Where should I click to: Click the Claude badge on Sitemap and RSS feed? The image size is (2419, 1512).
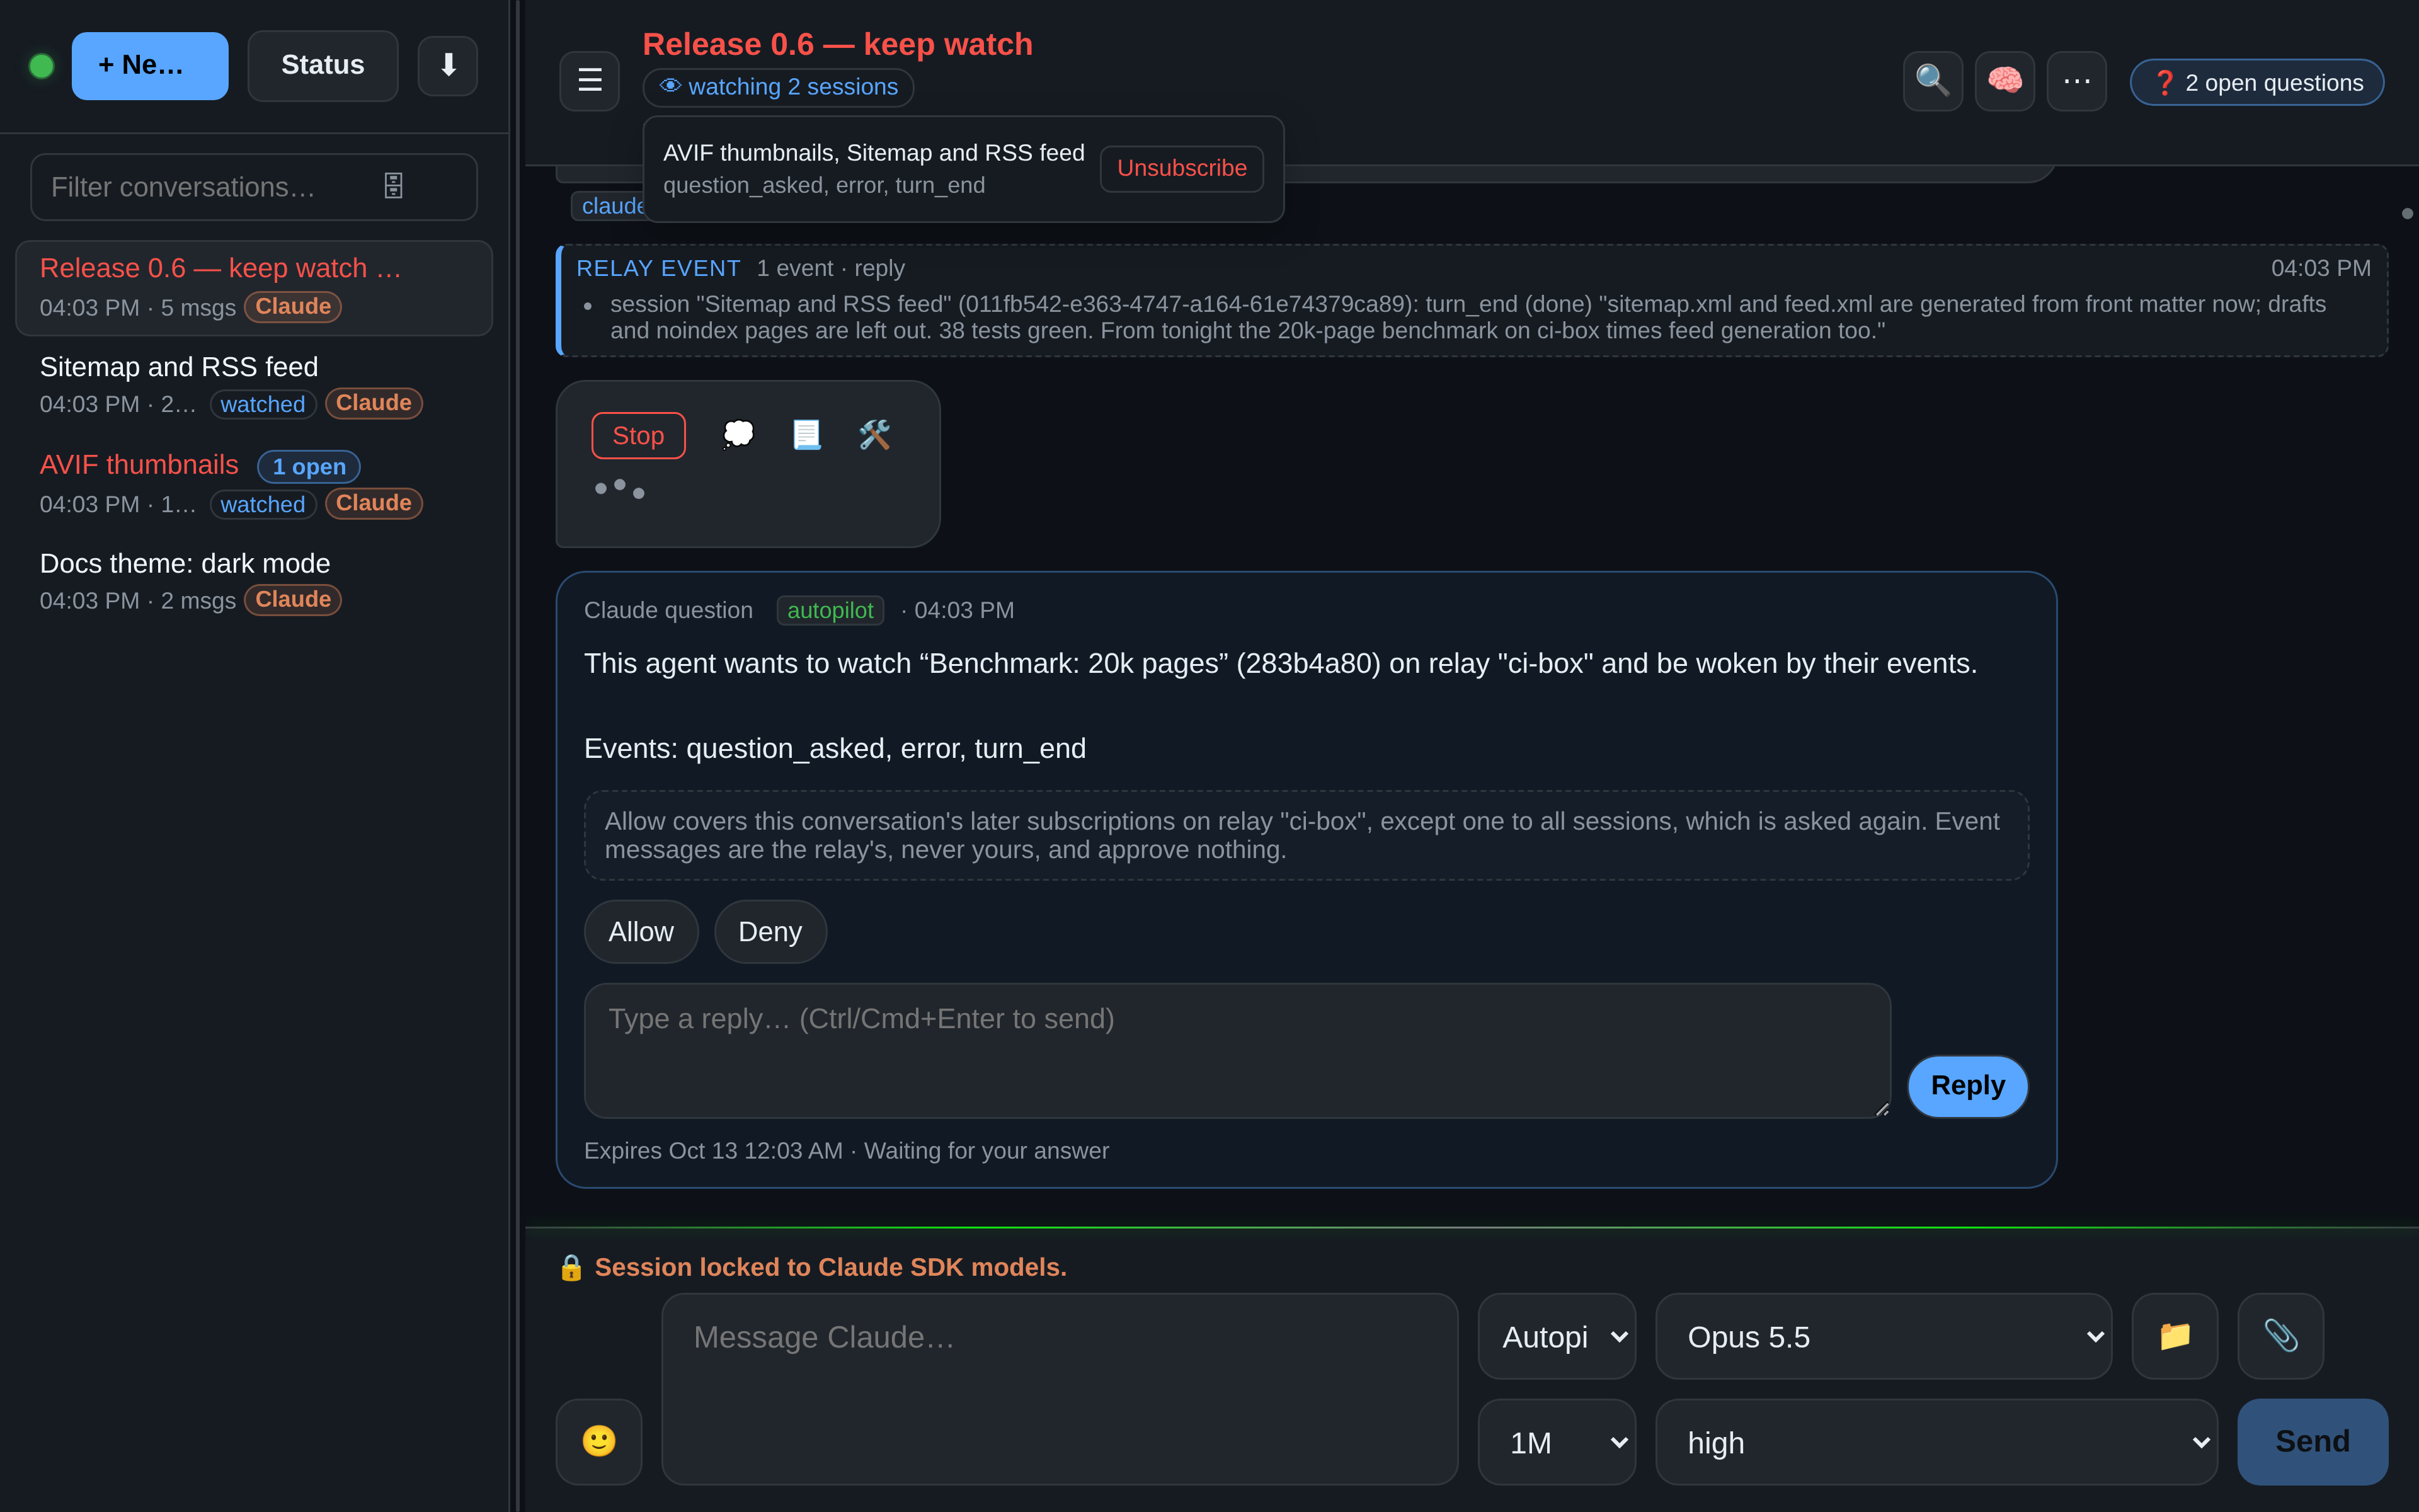374,403
